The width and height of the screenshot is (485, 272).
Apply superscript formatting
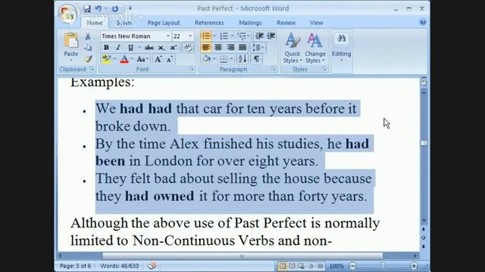[173, 48]
